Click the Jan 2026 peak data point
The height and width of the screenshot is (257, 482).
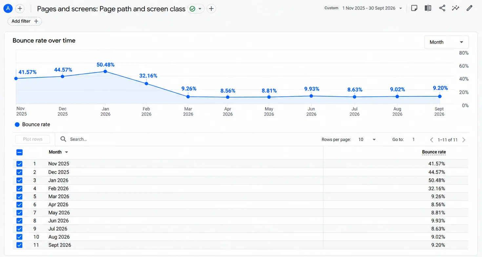pyautogui.click(x=105, y=71)
